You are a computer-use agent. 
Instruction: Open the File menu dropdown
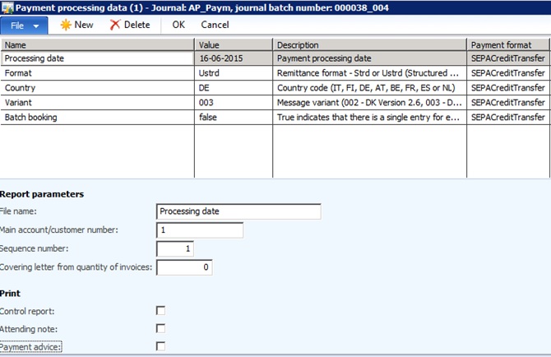click(x=25, y=25)
